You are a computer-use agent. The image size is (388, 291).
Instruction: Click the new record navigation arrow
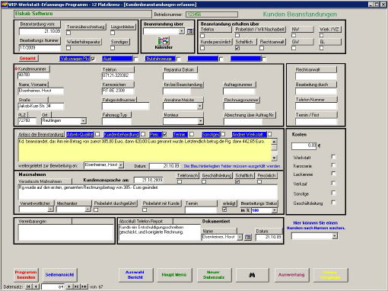(84, 286)
